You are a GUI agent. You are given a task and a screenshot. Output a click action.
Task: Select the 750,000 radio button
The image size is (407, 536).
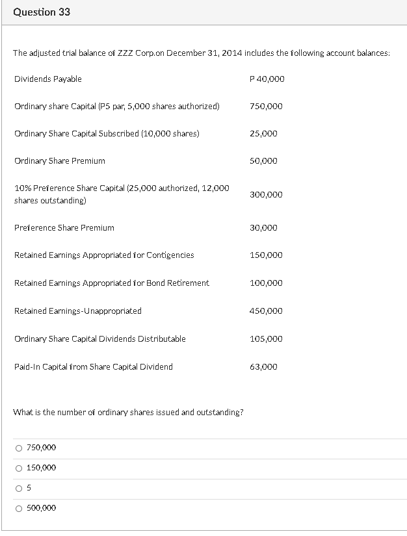(x=20, y=448)
